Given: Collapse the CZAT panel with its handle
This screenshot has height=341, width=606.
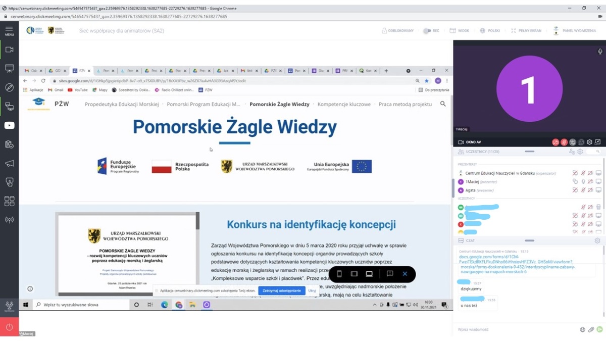Looking at the screenshot, I should click(530, 240).
